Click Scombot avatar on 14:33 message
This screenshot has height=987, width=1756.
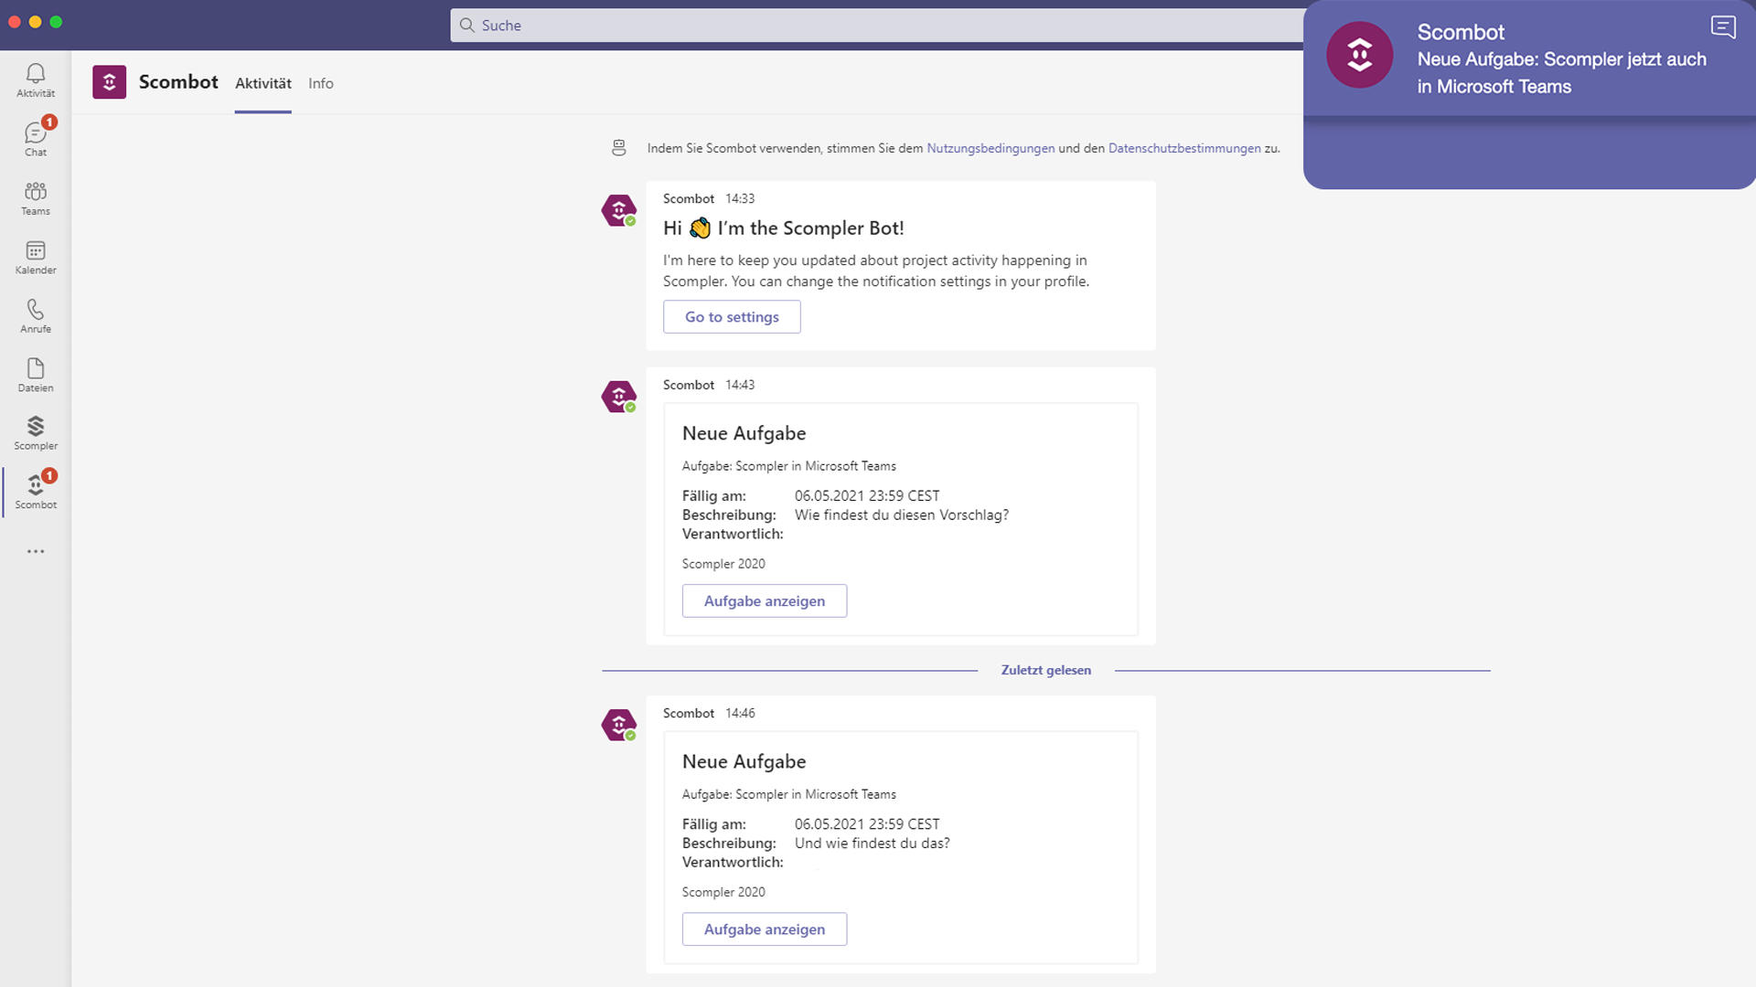pyautogui.click(x=619, y=210)
